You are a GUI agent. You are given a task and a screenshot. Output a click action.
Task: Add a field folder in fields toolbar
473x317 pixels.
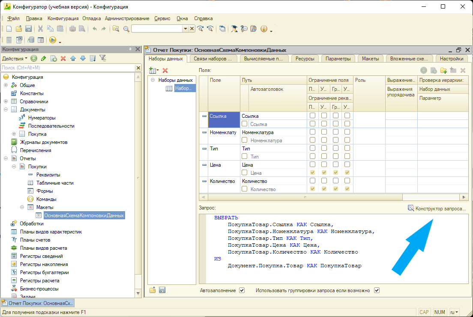click(x=443, y=70)
